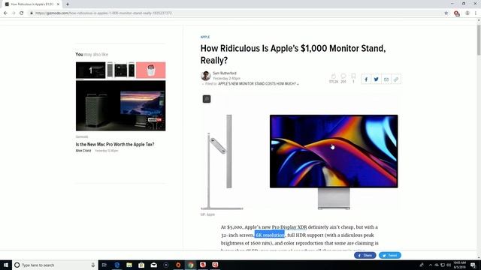Click the Type here to search box
Image resolution: width=481 pixels, height=270 pixels.
pyautogui.click(x=55, y=265)
